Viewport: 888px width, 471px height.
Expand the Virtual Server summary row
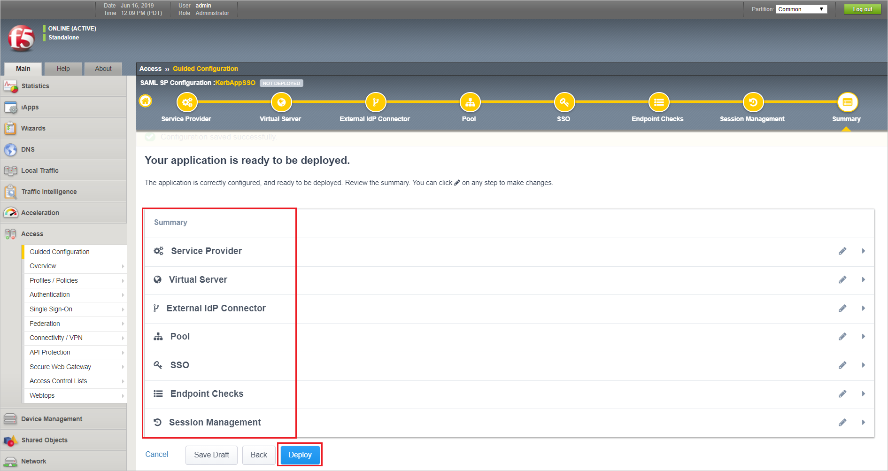(x=863, y=280)
